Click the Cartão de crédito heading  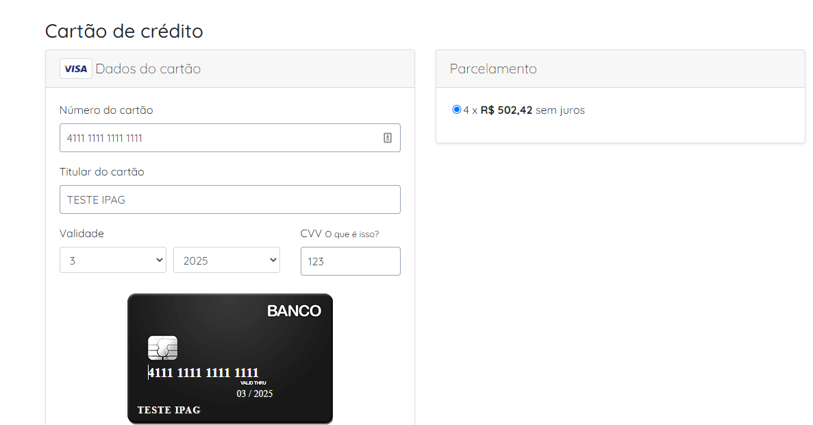click(x=124, y=31)
